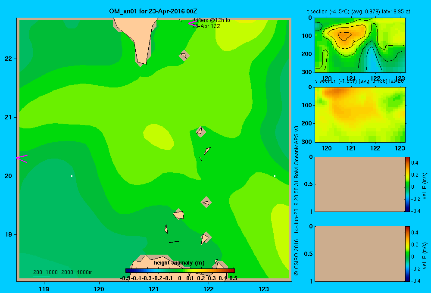Click the s section salinity plot
This screenshot has height=293, width=431.
click(x=360, y=115)
